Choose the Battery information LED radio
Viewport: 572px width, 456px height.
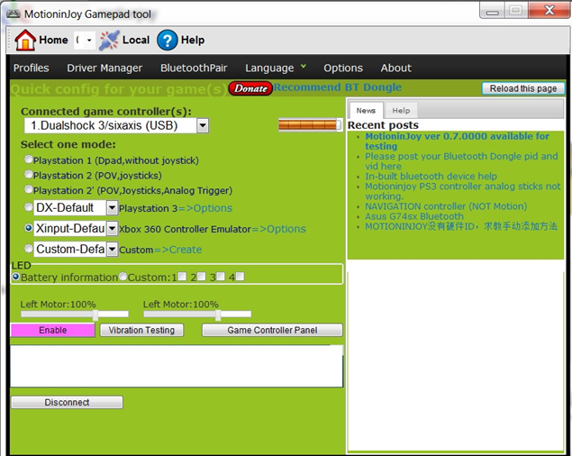point(16,277)
